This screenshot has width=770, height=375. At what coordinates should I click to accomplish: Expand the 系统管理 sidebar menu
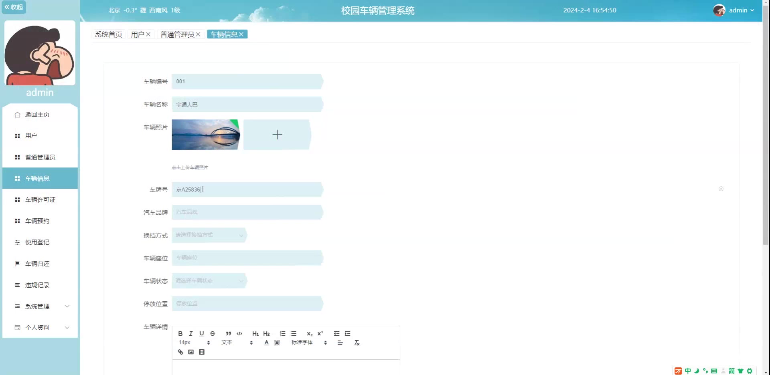(x=40, y=306)
